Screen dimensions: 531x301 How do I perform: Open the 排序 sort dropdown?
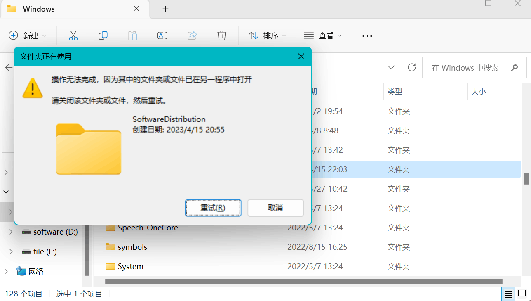pyautogui.click(x=267, y=36)
